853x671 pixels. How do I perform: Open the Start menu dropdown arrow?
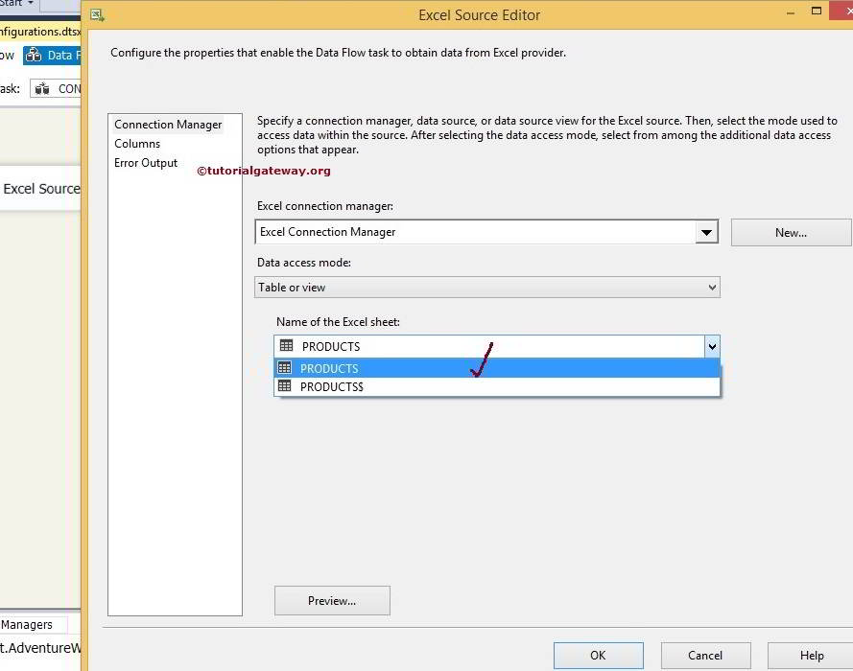(x=31, y=4)
